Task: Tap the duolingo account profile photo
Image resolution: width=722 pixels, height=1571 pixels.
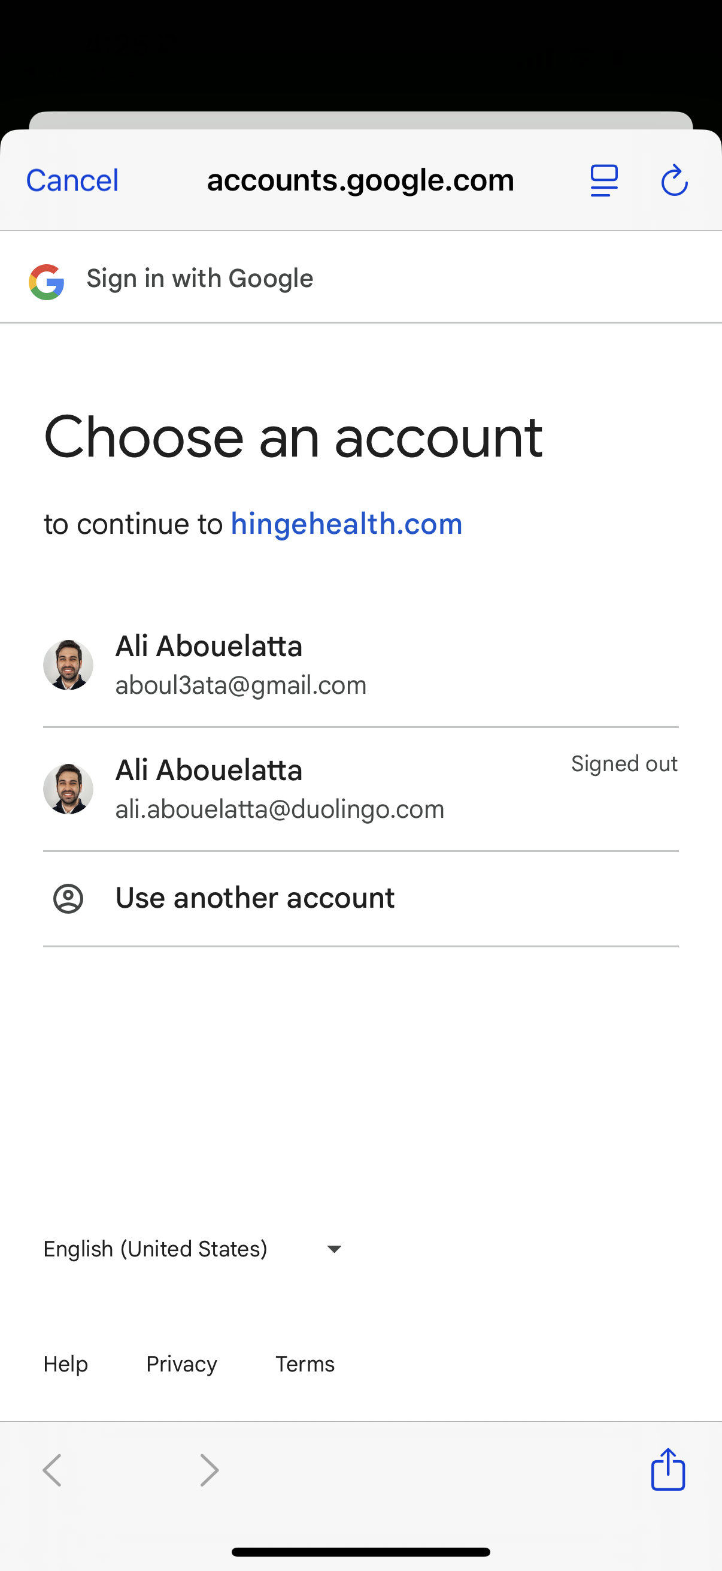Action: [68, 788]
